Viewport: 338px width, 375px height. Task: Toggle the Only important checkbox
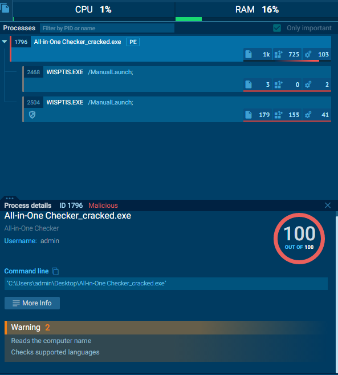[277, 28]
